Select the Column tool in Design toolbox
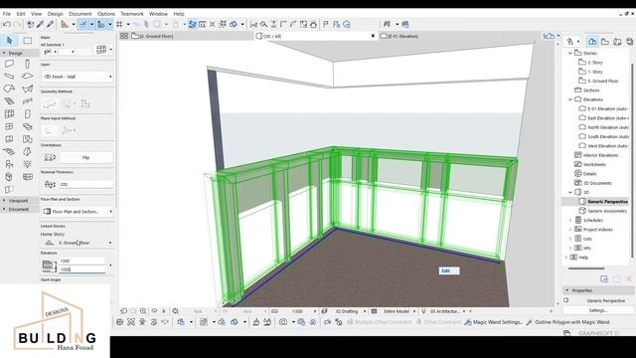This screenshot has height=358, width=636. point(27,64)
